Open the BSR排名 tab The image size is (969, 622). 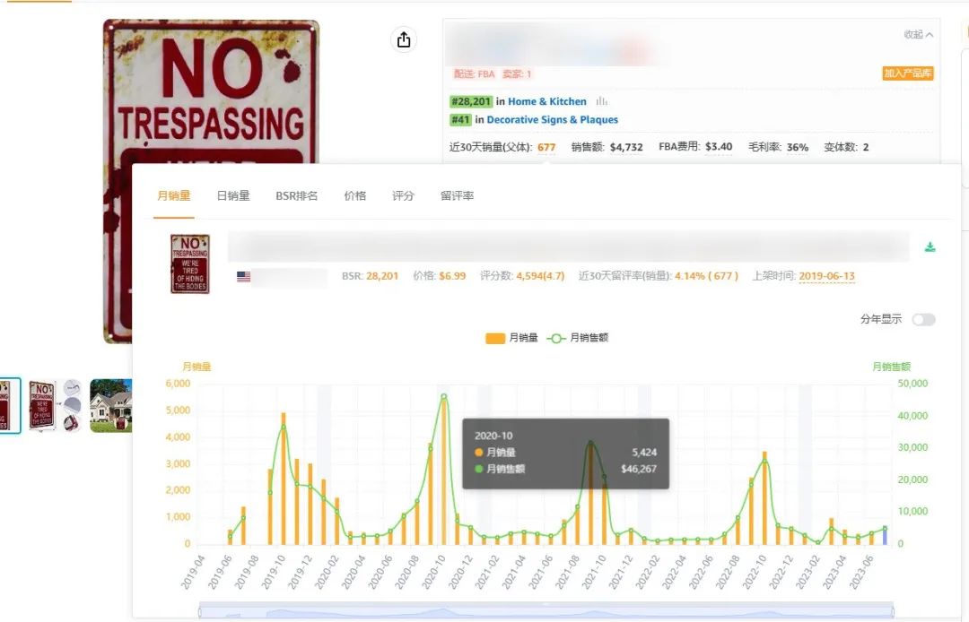(x=297, y=195)
